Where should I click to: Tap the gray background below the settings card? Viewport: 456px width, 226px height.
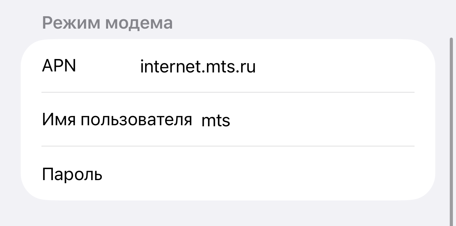[228, 214]
